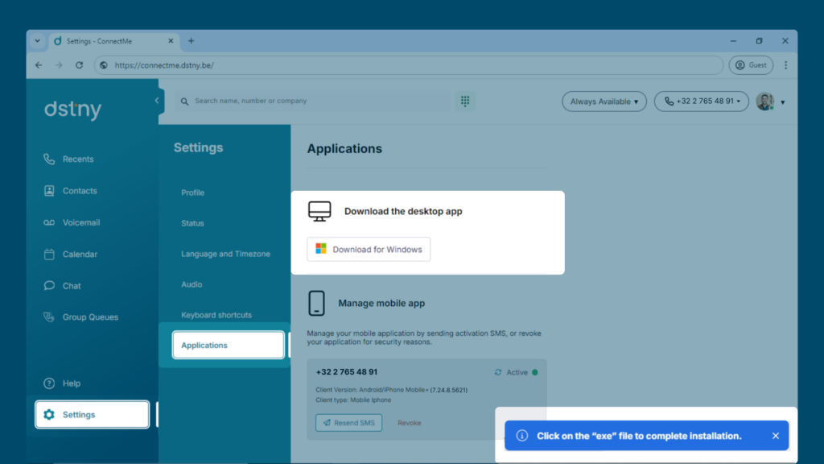Click the browser back arrow

coord(39,65)
